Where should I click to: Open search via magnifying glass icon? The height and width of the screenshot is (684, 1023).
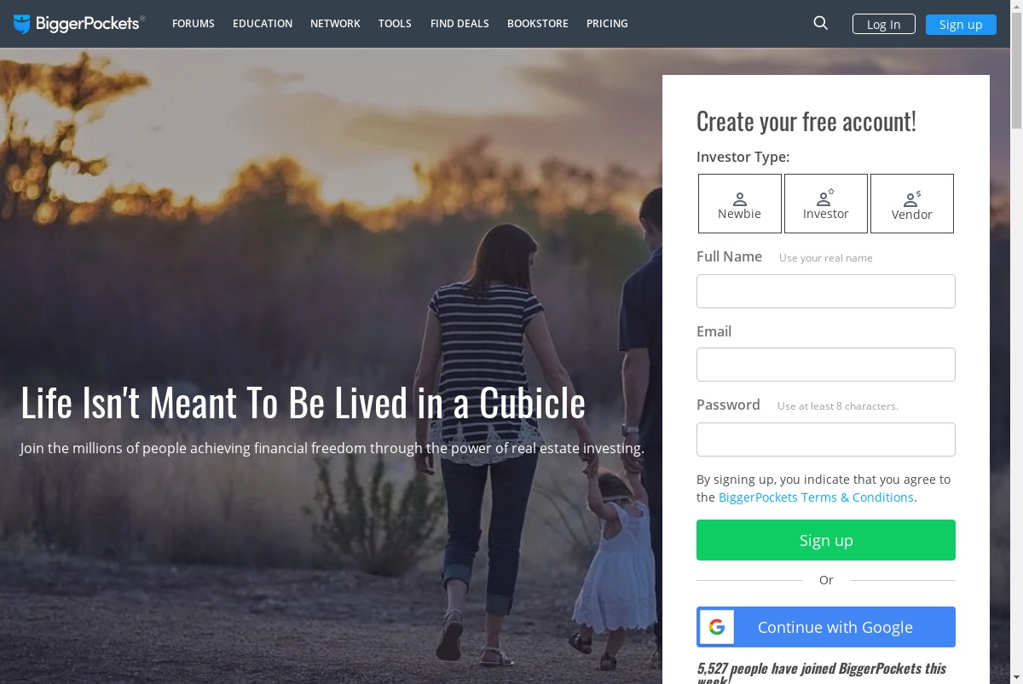821,23
